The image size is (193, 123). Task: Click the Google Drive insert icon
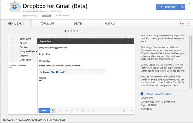[x=72, y=111]
